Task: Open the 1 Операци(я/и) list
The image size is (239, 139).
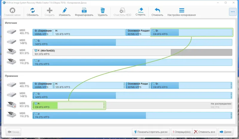Action: 182,132
